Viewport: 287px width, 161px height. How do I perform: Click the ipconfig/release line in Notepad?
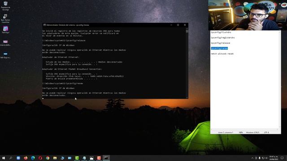click(x=220, y=43)
